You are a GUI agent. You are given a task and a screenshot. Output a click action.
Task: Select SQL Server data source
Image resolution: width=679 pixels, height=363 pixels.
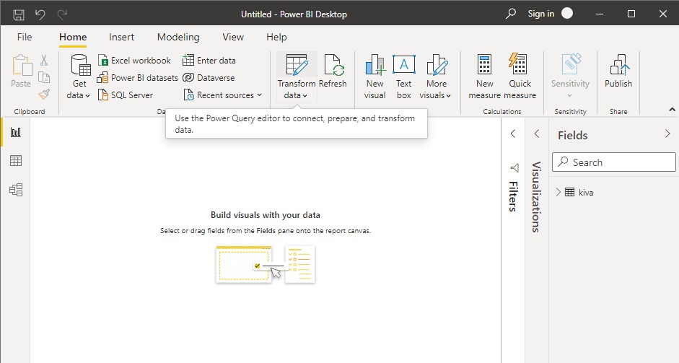click(126, 95)
